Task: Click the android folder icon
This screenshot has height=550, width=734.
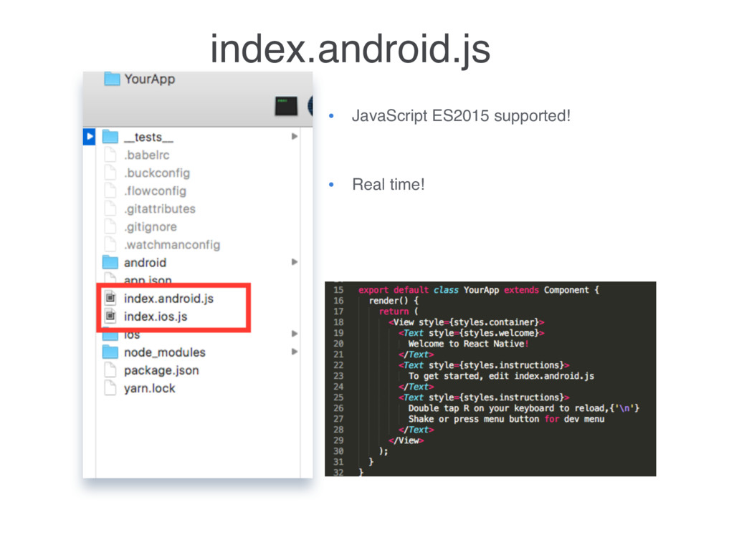Action: (x=110, y=262)
